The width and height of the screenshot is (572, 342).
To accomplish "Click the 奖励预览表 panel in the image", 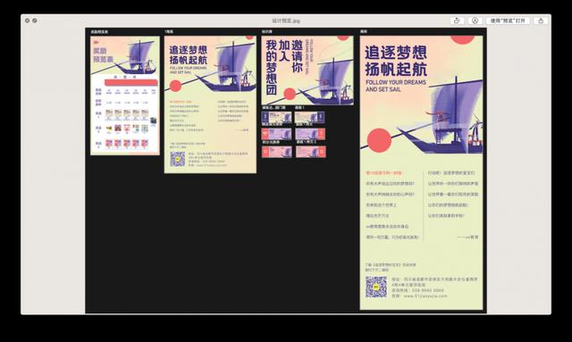I will coord(125,96).
